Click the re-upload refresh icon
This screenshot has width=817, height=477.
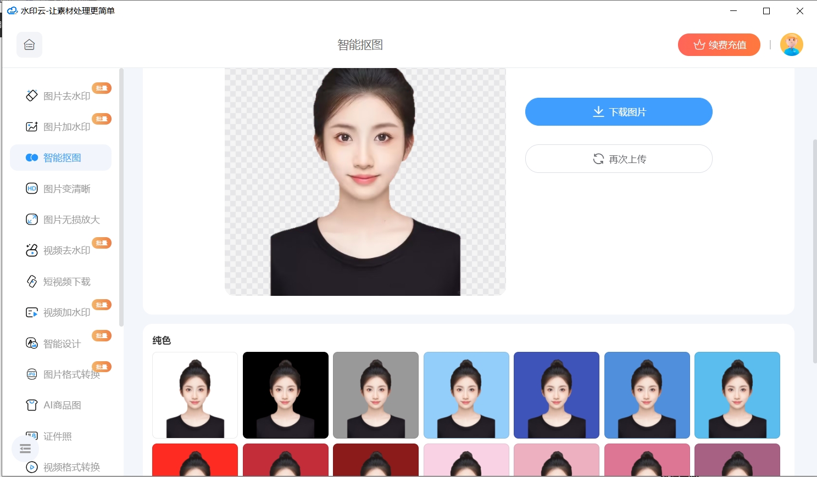[x=598, y=159]
